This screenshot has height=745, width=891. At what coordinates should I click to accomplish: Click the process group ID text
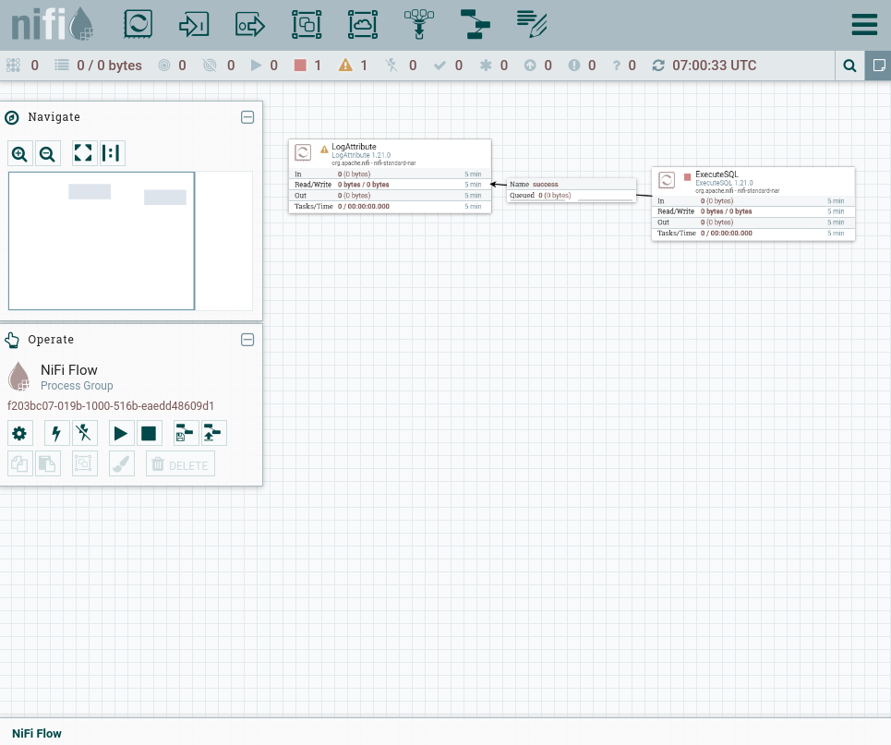111,406
